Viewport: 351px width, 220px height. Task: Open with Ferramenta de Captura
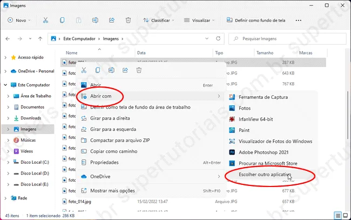coord(271,97)
